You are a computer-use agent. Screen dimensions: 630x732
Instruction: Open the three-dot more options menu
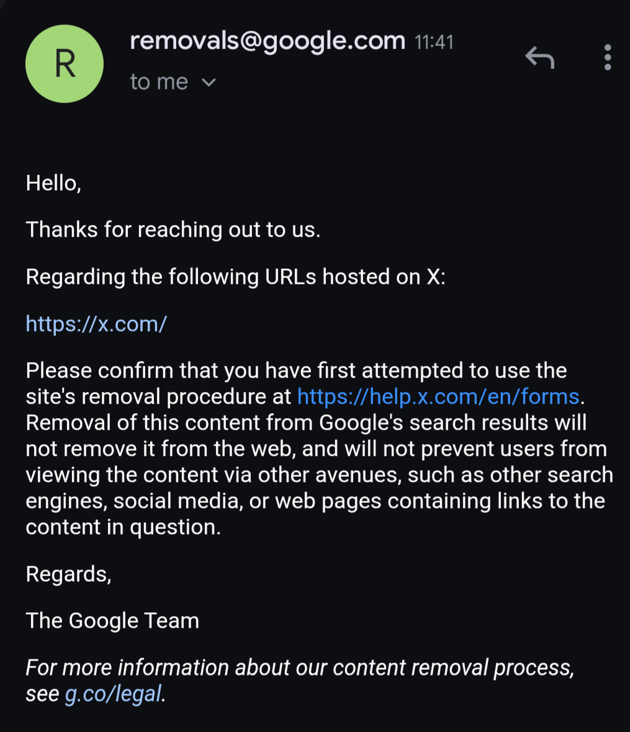pyautogui.click(x=607, y=58)
